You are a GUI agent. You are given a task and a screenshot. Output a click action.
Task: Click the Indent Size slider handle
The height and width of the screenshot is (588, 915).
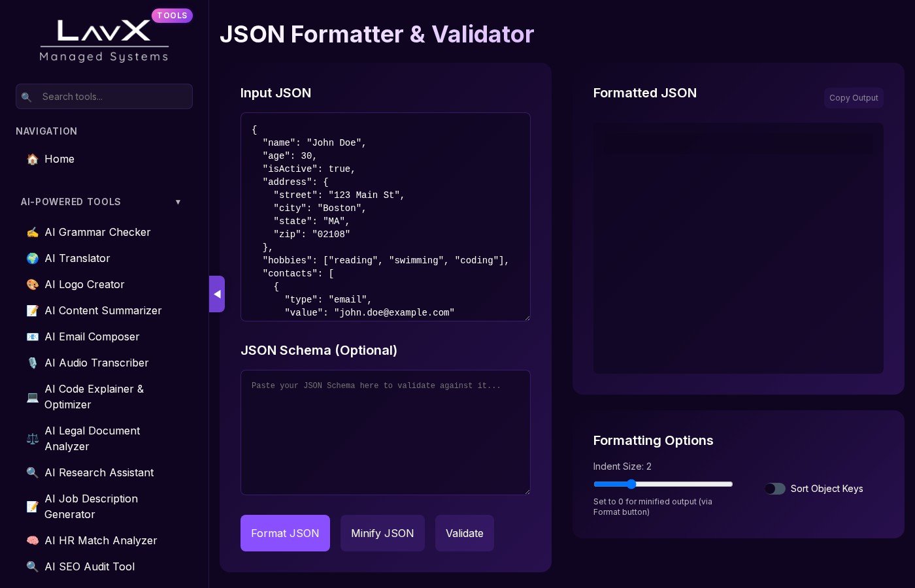pyautogui.click(x=631, y=484)
